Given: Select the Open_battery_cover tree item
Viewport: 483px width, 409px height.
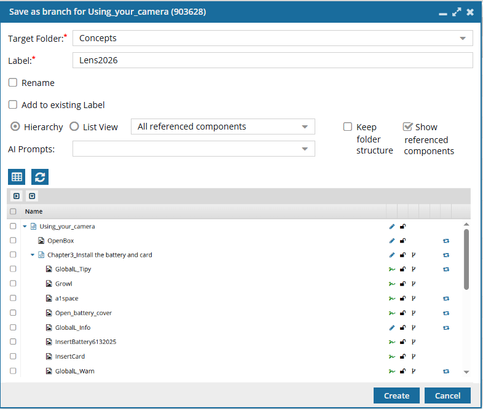Looking at the screenshot, I should [x=83, y=313].
